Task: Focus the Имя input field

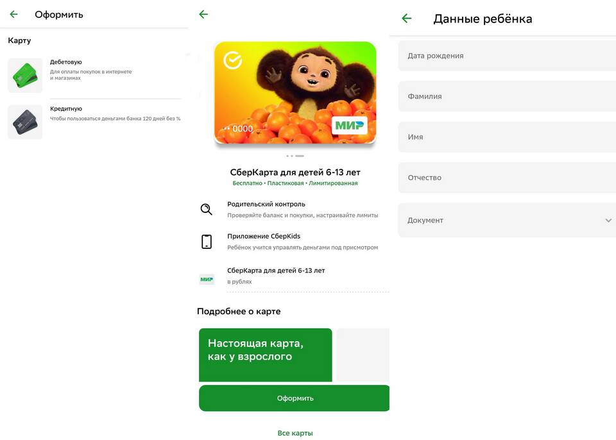Action: tap(507, 137)
